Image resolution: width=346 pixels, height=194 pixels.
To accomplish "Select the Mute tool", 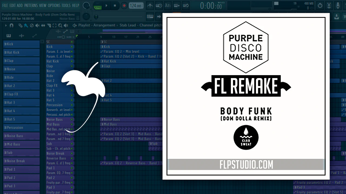I will 37,25.
